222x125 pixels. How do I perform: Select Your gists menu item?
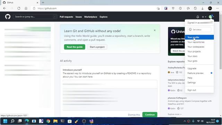199,61
